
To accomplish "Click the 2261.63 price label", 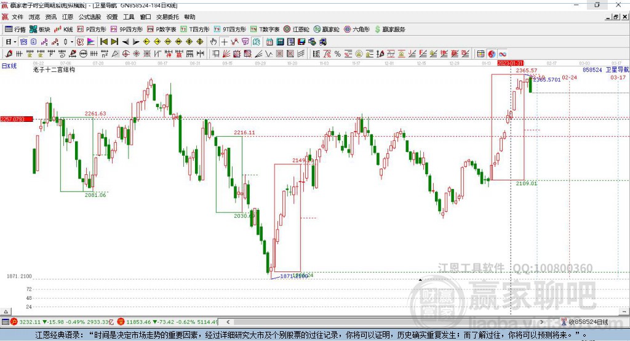I will click(x=95, y=113).
